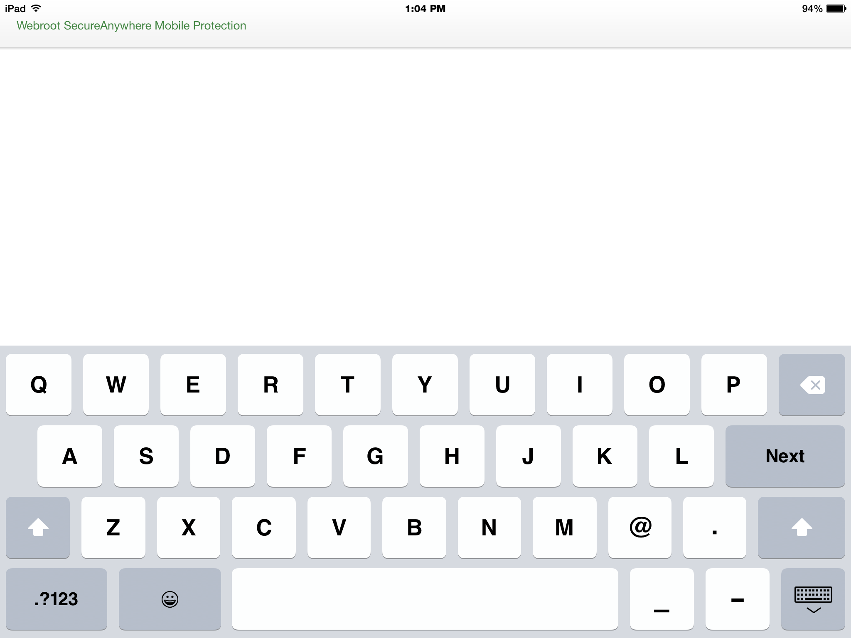
Task: Tap the H key
Action: (452, 456)
